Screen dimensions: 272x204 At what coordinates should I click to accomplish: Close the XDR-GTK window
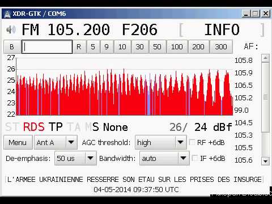click(x=266, y=14)
